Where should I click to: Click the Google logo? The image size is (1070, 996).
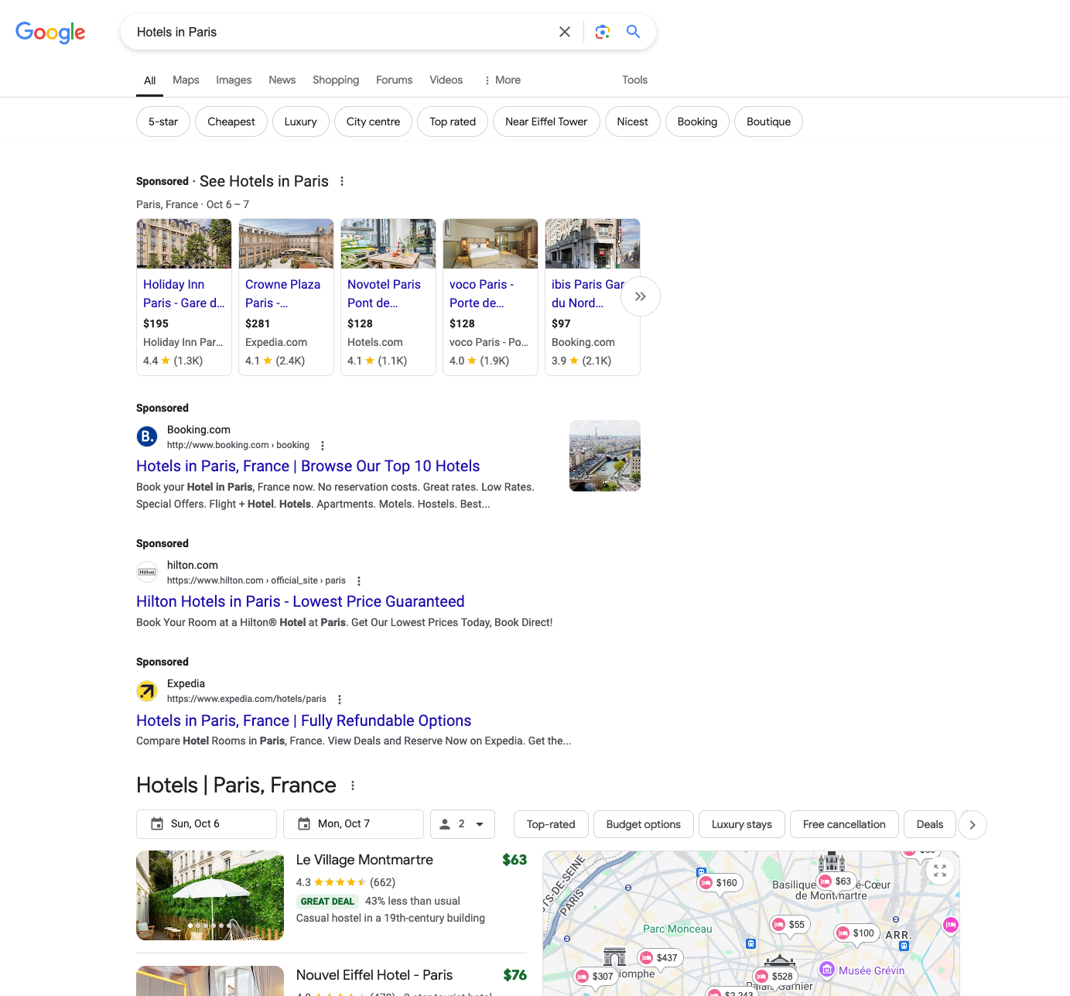[50, 32]
